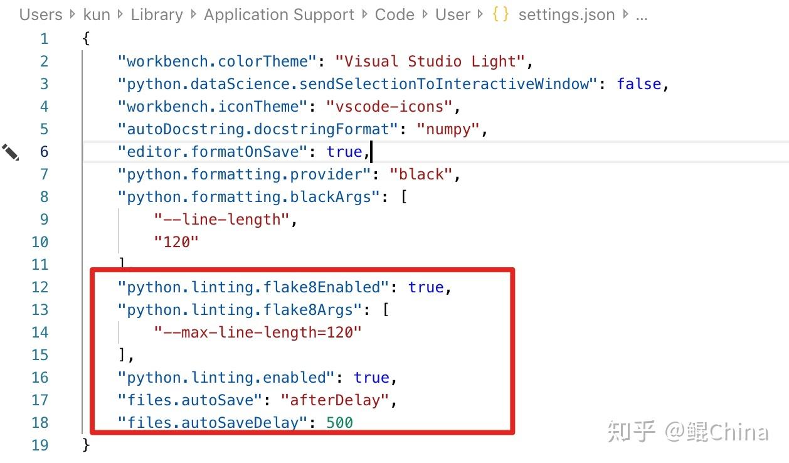
Task: Click the pencil icon beside line 6
Action: pos(11,152)
